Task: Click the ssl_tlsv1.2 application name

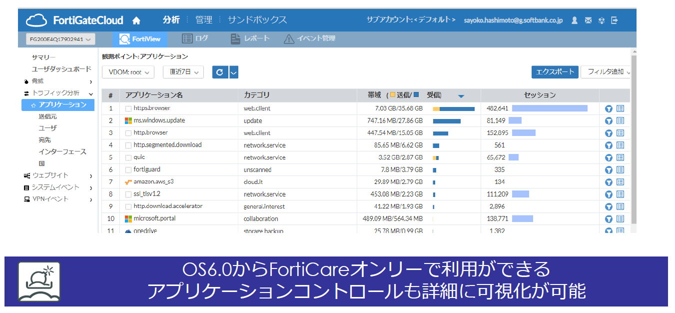Action: click(x=147, y=194)
